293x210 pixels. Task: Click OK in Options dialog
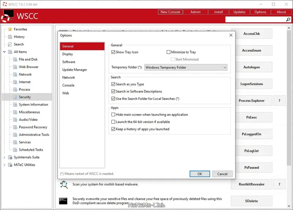(x=200, y=174)
